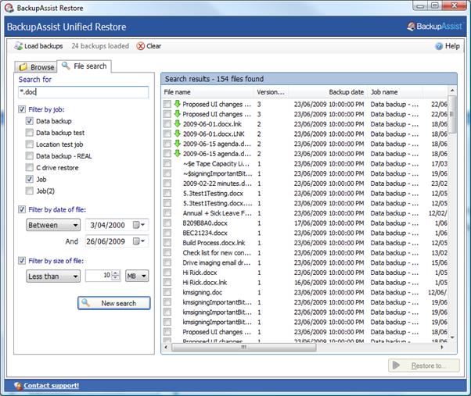Viewport: 471px width, 396px height.
Task: Click the magnifier icon on File search tab
Action: pos(66,66)
